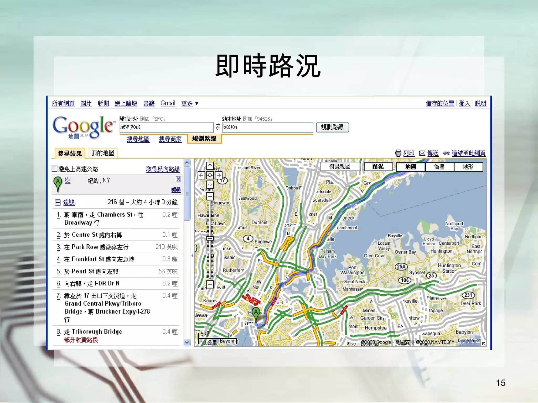The width and height of the screenshot is (538, 403).
Task: Swap start and end addresses icon
Action: point(218,127)
